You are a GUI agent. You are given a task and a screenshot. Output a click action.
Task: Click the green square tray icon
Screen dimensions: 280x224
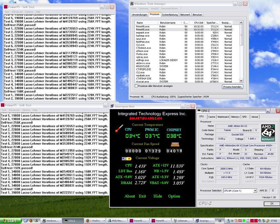tap(244, 221)
